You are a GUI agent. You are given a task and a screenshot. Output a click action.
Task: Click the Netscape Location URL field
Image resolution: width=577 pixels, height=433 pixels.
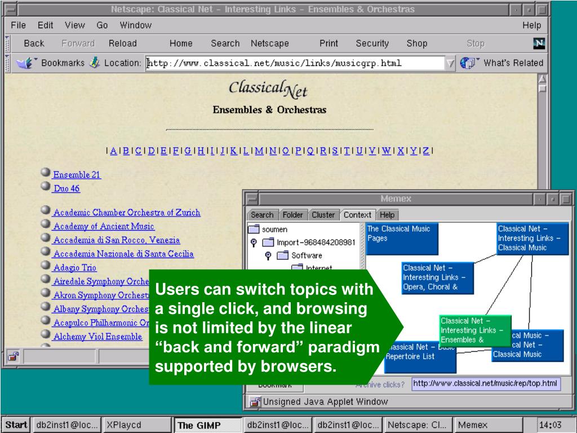(x=295, y=63)
